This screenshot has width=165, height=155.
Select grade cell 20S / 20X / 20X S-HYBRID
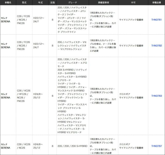coord(72,146)
